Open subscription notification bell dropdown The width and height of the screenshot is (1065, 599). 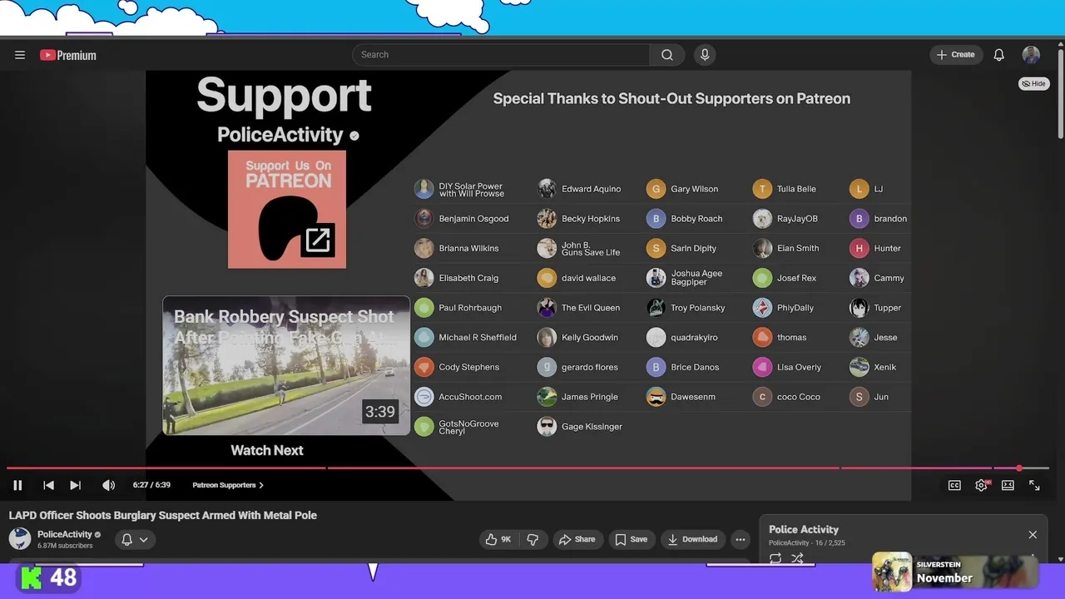click(135, 539)
